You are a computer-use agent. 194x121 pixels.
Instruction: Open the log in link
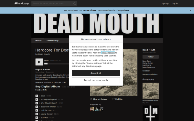175,4
